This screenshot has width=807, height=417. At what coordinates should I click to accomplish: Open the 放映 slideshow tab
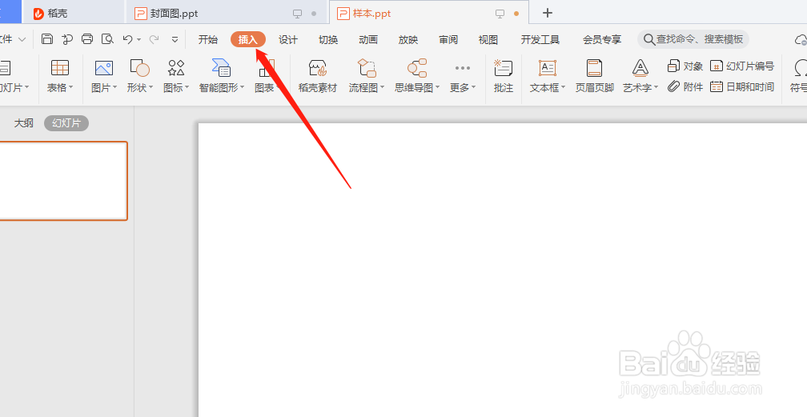(x=408, y=40)
